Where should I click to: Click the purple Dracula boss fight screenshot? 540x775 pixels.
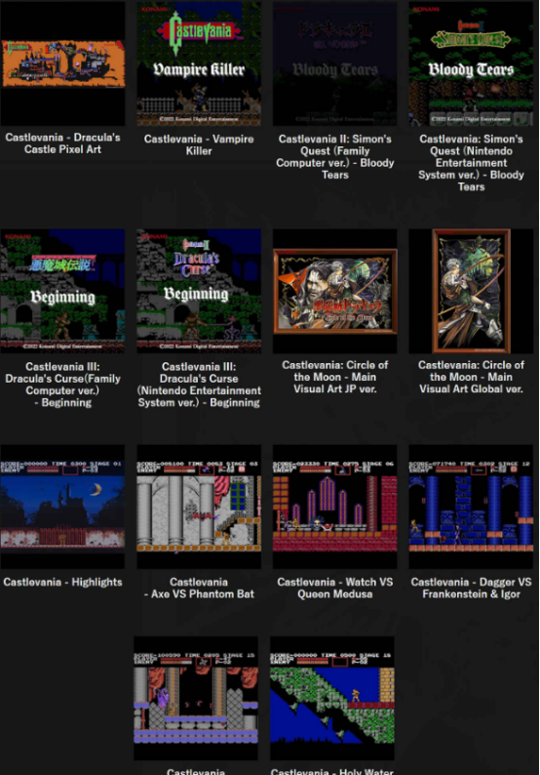tap(196, 699)
